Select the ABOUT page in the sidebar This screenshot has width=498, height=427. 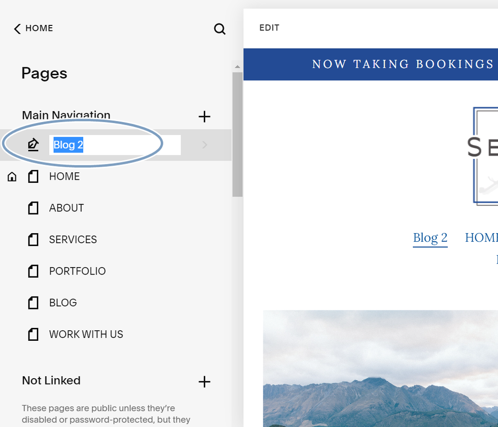pos(66,208)
